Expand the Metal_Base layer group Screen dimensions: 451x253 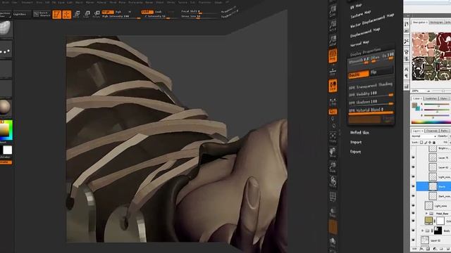point(426,214)
